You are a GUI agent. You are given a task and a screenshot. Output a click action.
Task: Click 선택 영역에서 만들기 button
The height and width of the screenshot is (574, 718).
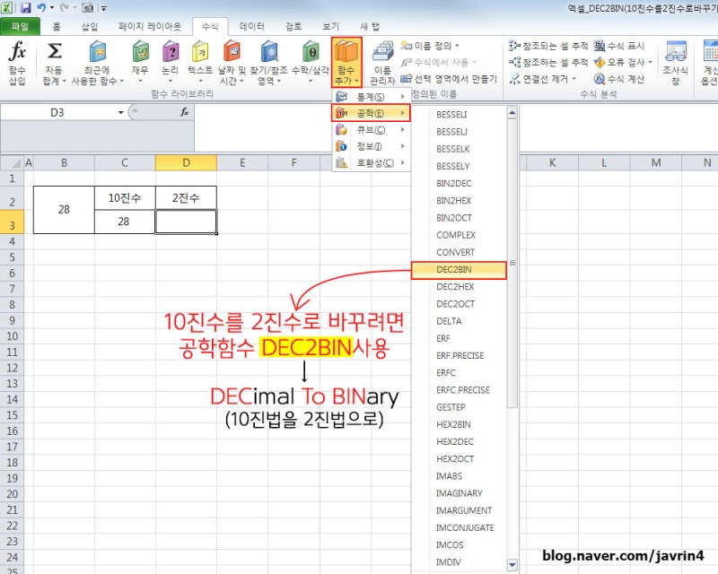(x=449, y=79)
